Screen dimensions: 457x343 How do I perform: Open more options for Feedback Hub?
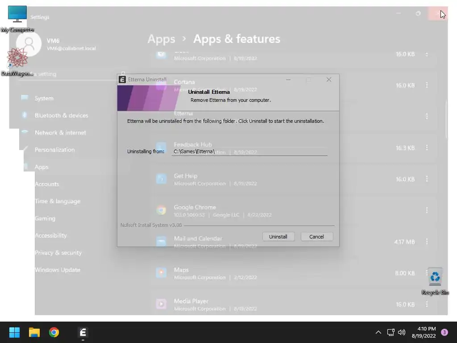[427, 148]
